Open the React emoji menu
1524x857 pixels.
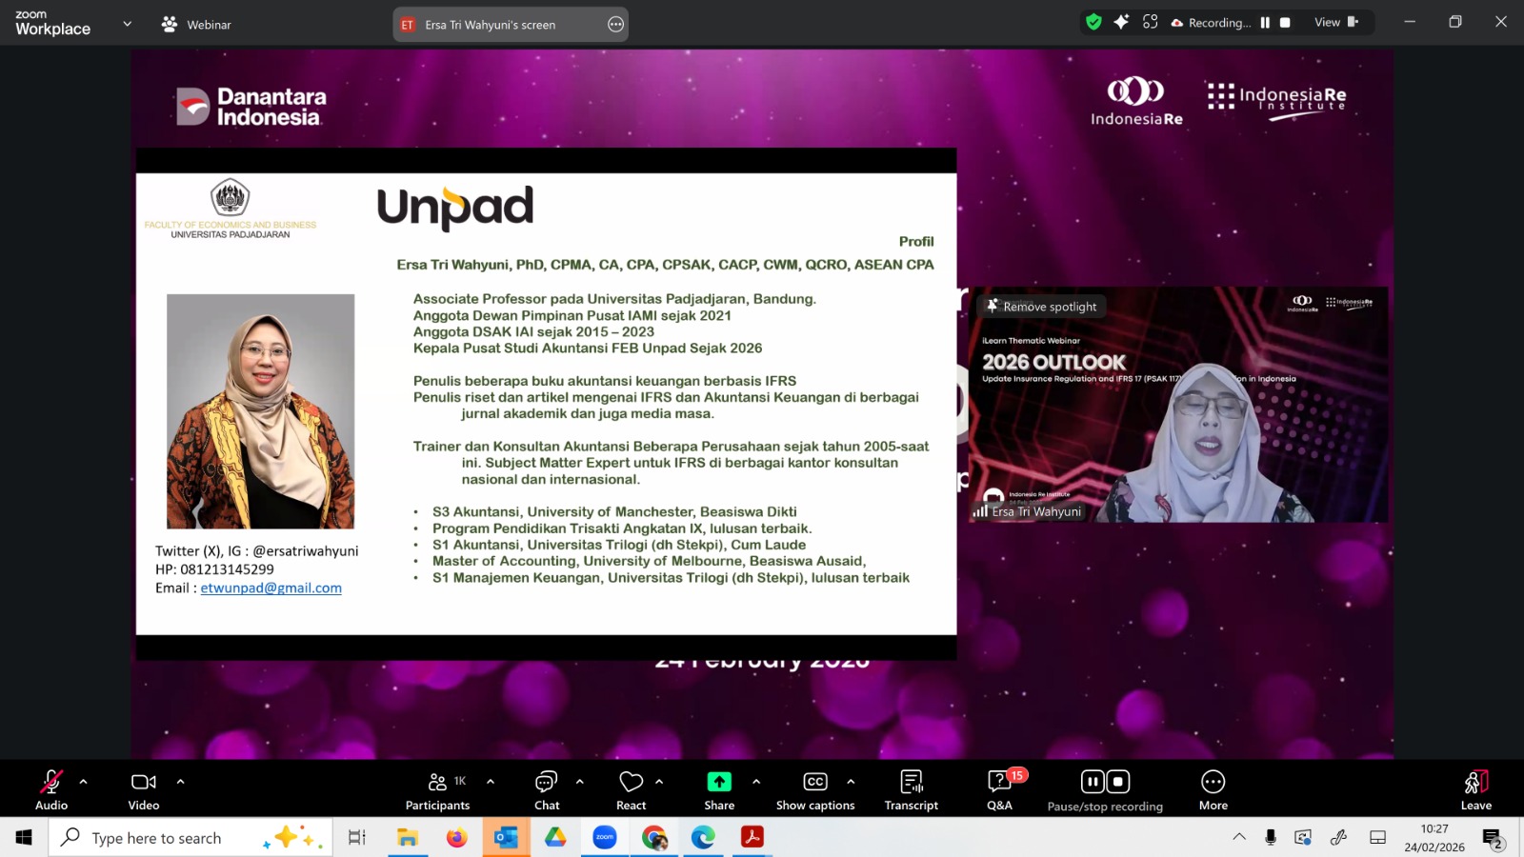[631, 789]
